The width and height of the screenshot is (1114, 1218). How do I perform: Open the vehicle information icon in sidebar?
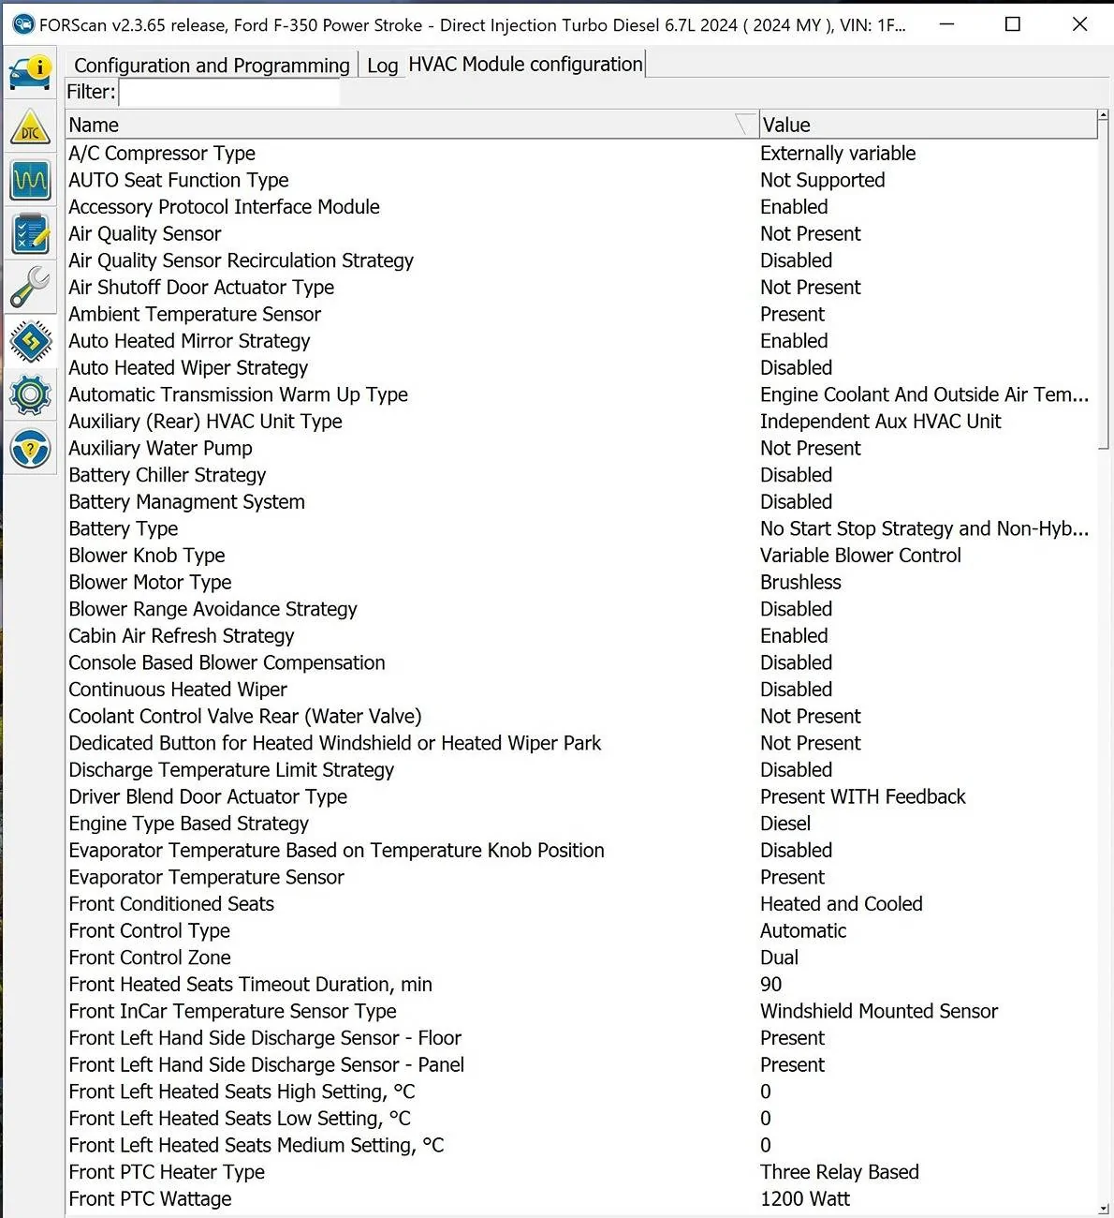pos(30,72)
